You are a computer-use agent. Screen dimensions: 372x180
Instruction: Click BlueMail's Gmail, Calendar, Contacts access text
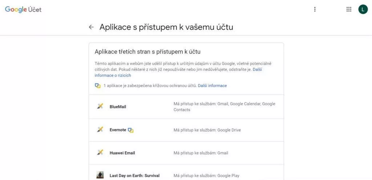tap(225, 107)
